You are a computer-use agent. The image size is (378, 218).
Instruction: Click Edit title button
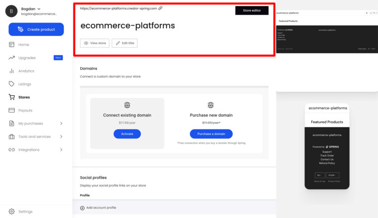tap(125, 43)
